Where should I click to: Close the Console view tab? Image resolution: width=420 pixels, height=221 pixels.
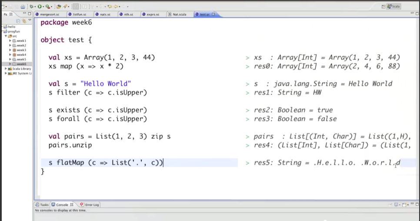72,205
